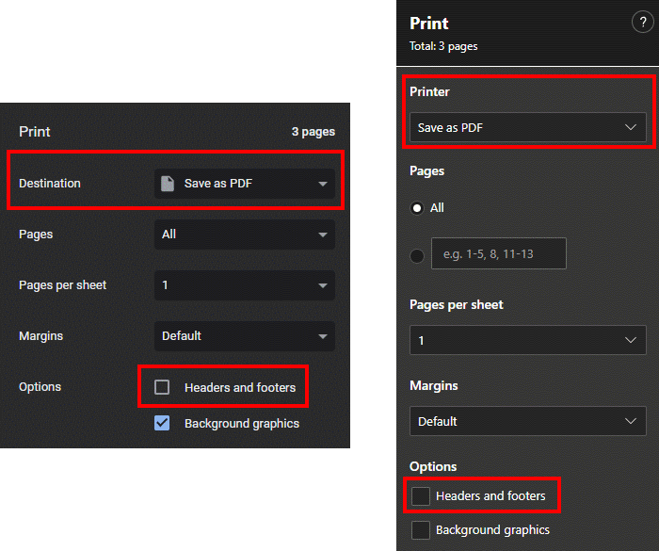Click Margins dropdown chevron in the Printer panel
This screenshot has height=551, width=659.
pos(631,421)
